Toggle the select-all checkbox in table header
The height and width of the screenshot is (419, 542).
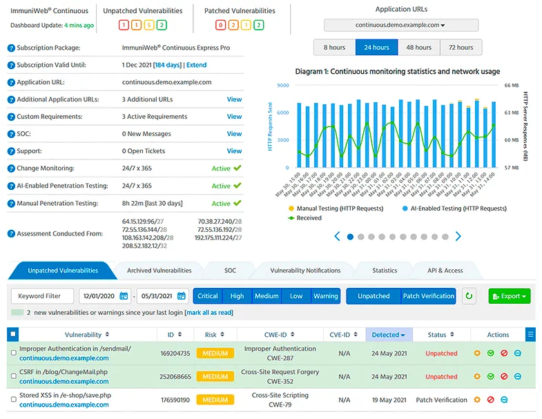pyautogui.click(x=12, y=335)
